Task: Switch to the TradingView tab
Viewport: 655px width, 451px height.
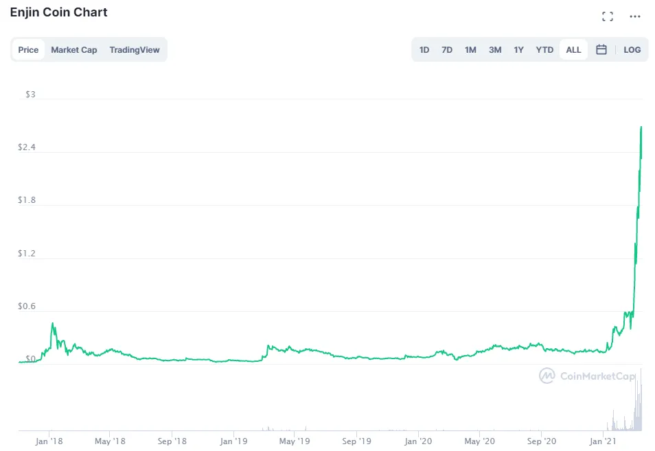Action: (135, 49)
